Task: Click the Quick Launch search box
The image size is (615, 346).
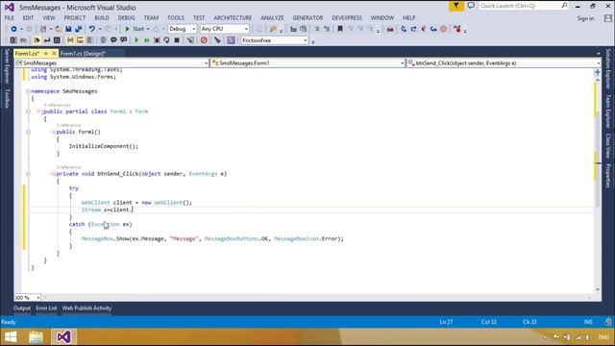Action: (x=524, y=6)
